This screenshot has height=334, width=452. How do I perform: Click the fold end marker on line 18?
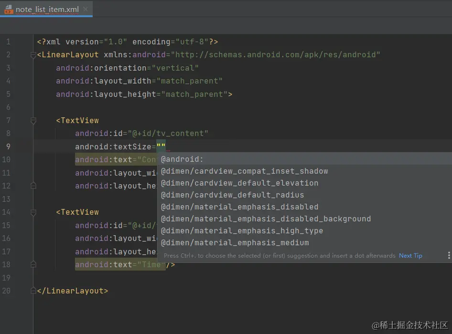coord(33,264)
